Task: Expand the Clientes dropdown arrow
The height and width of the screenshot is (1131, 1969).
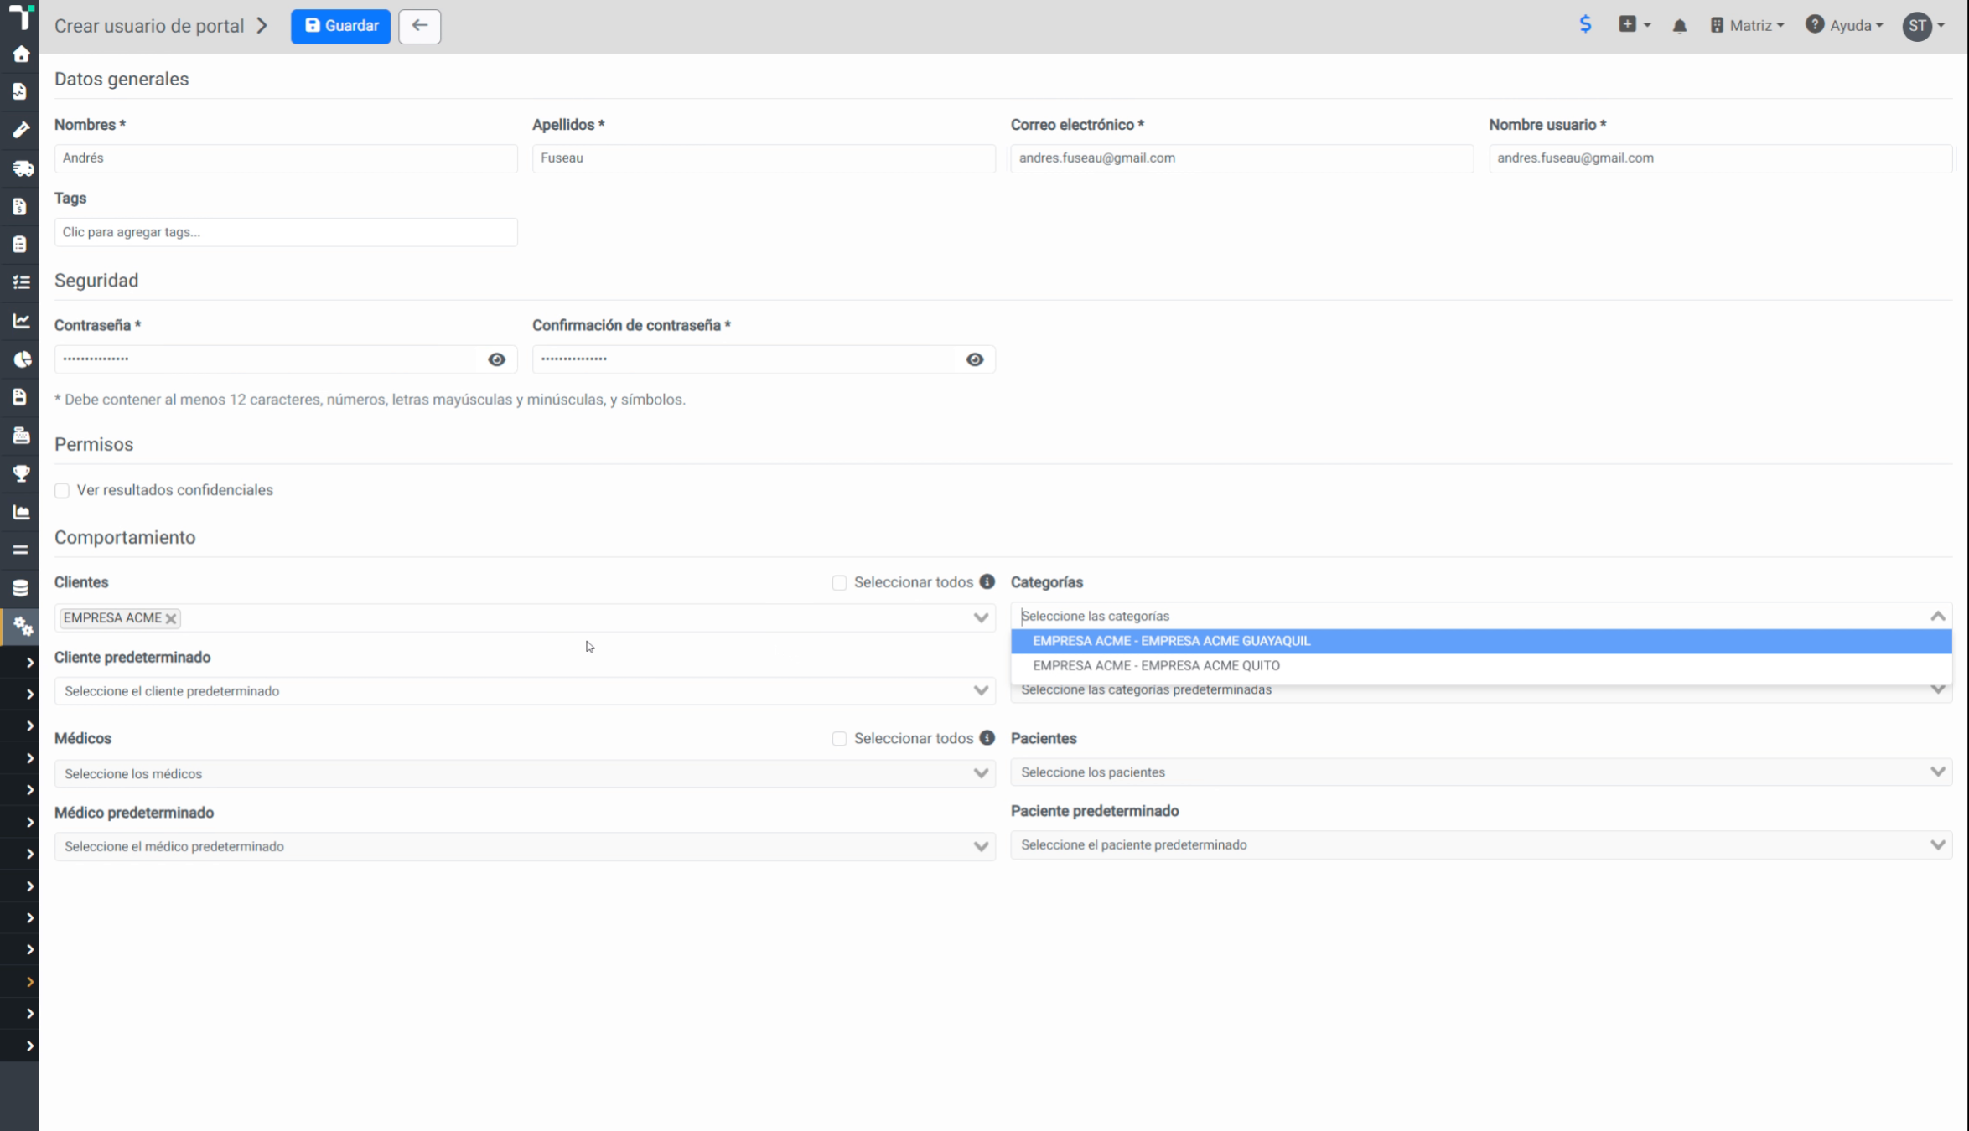Action: 980,617
